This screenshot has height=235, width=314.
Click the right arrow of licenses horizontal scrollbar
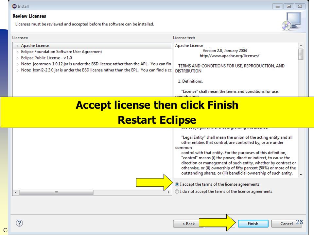tap(168, 192)
